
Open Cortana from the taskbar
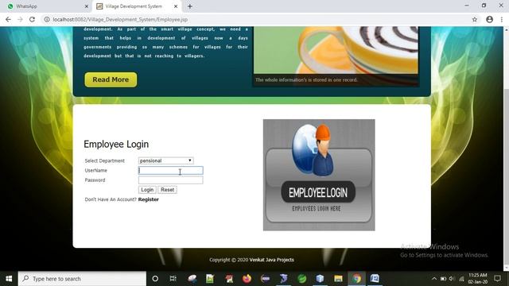coord(155,279)
